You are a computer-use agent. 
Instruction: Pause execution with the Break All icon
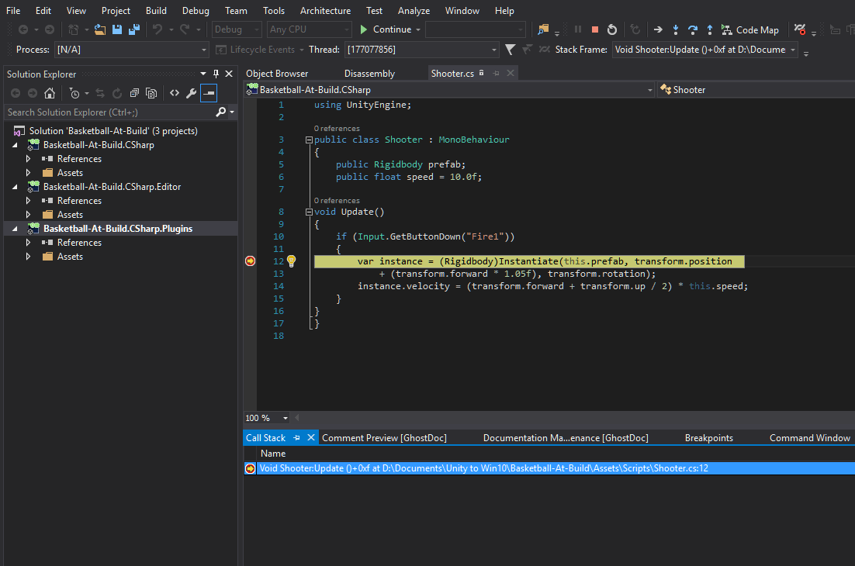tap(578, 29)
